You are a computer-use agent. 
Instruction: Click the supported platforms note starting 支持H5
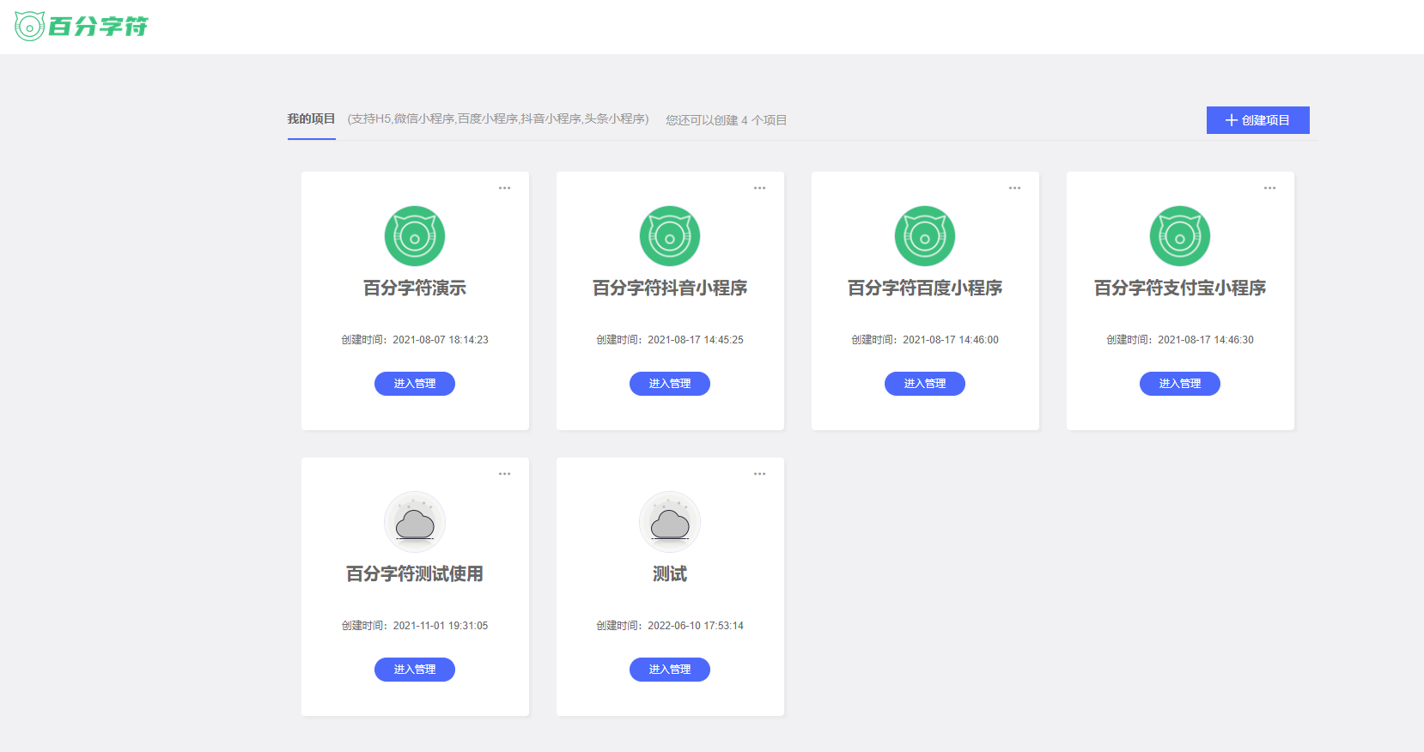pyautogui.click(x=498, y=119)
